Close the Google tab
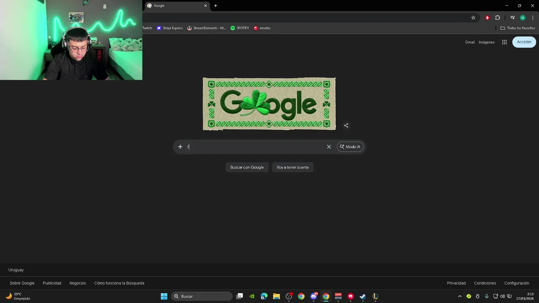The height and width of the screenshot is (303, 539). coord(205,5)
